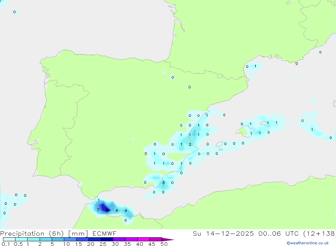
Task: Click the '10' legend scale label
Action: pyautogui.click(x=67, y=244)
